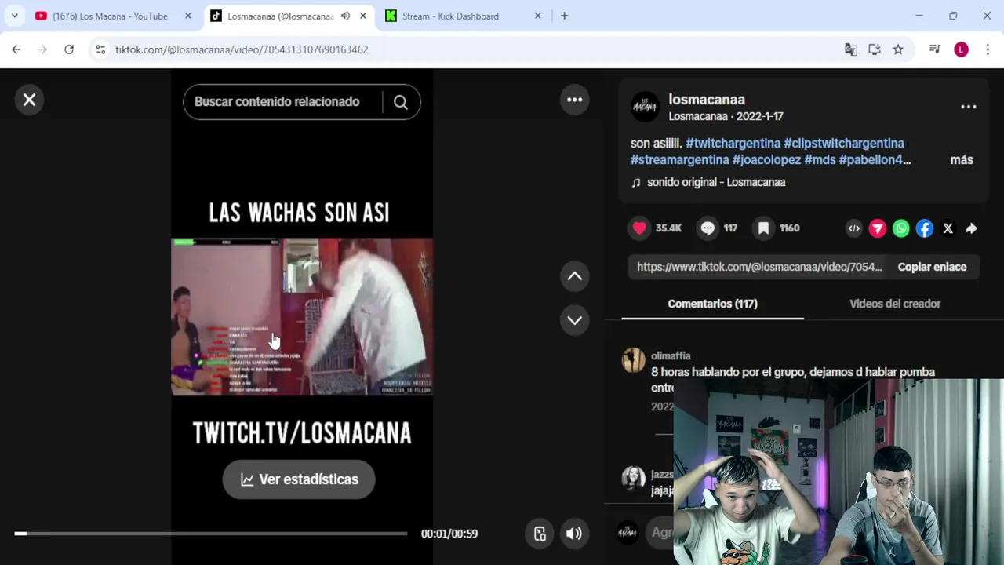
Task: Toggle video mute speaker icon
Action: click(574, 534)
